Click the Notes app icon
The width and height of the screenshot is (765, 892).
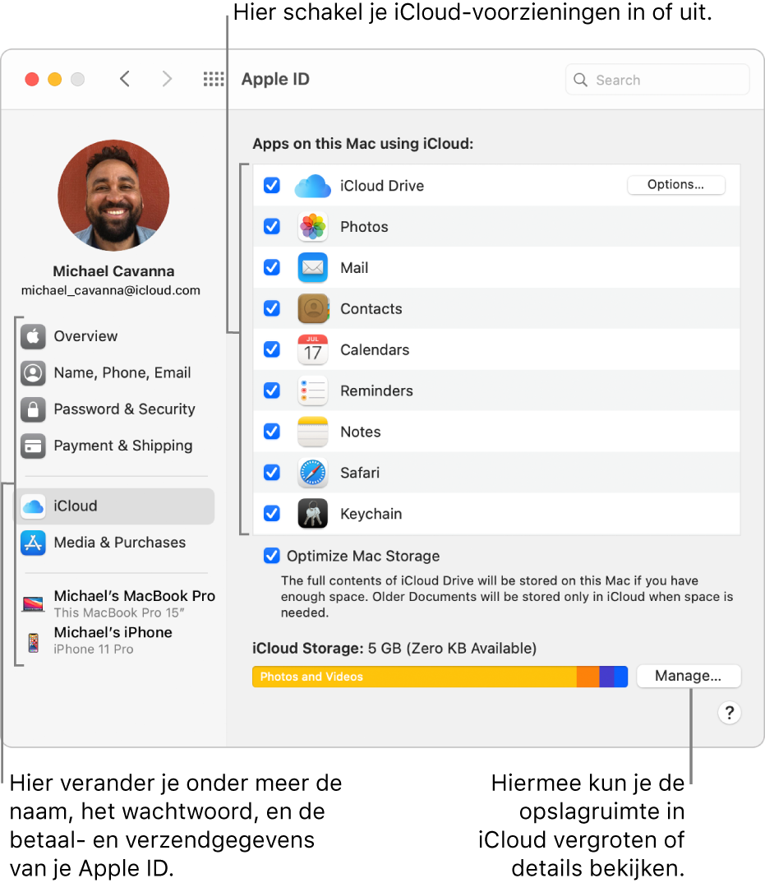point(313,432)
